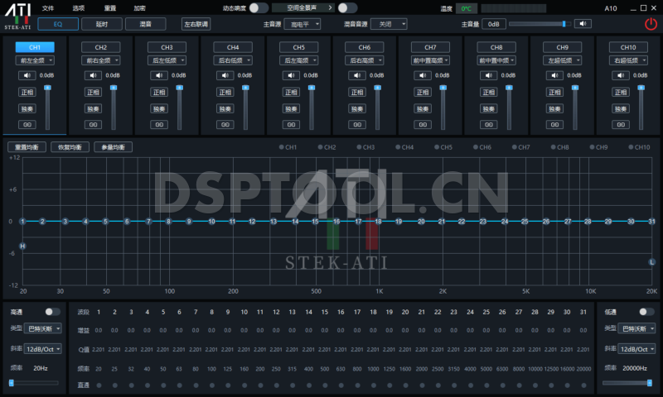The height and width of the screenshot is (397, 663).
Task: Mute channel CH5 with its speaker icon
Action: 291,75
